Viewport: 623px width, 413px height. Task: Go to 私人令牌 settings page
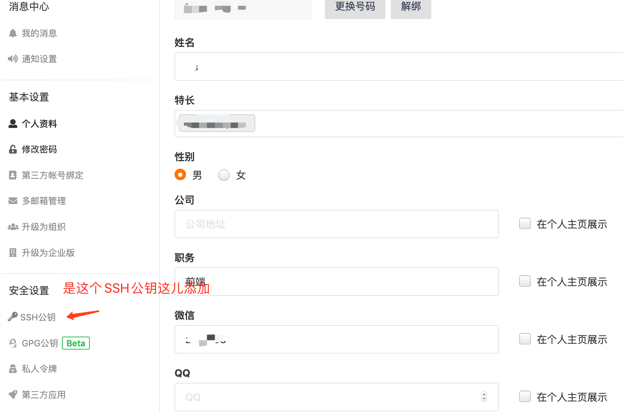coord(39,369)
